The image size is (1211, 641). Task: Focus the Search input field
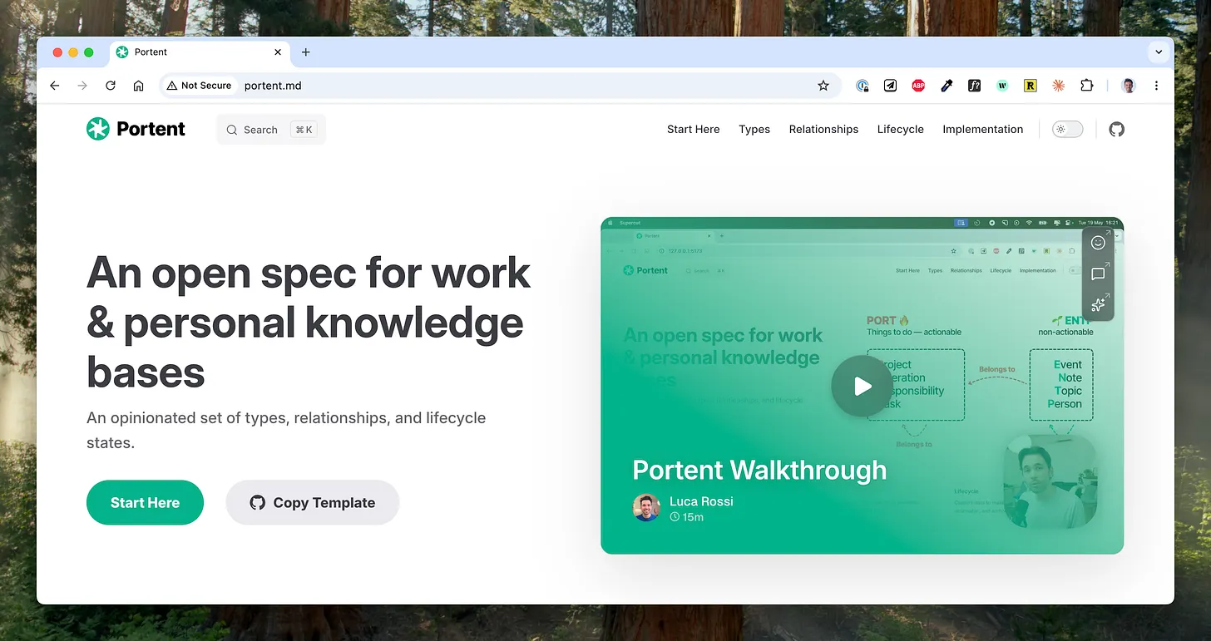click(x=271, y=130)
